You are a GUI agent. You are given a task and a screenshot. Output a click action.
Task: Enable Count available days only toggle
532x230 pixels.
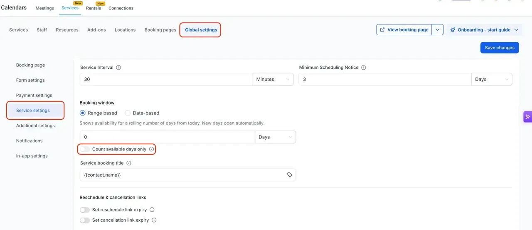coord(85,149)
